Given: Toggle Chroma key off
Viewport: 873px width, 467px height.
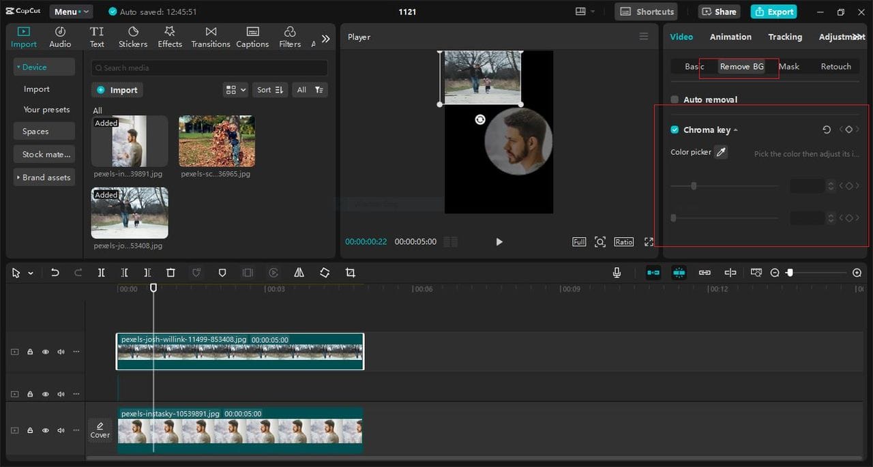Looking at the screenshot, I should click(x=675, y=130).
